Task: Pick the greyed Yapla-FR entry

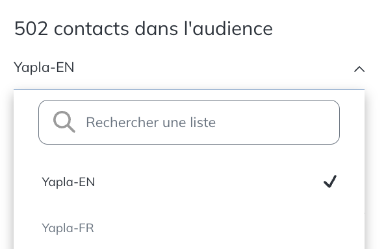Action: [x=189, y=228]
